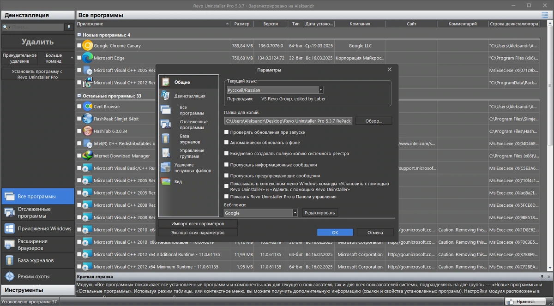
Task: Open the search options magnifier dropdown
Action: click(6, 27)
